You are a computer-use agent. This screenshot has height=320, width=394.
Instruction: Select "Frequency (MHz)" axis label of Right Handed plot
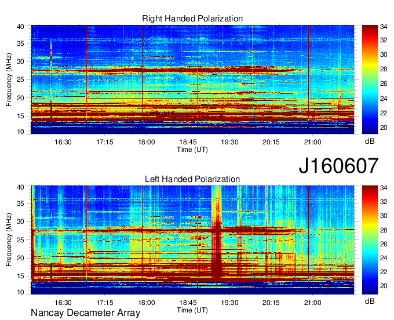9,79
